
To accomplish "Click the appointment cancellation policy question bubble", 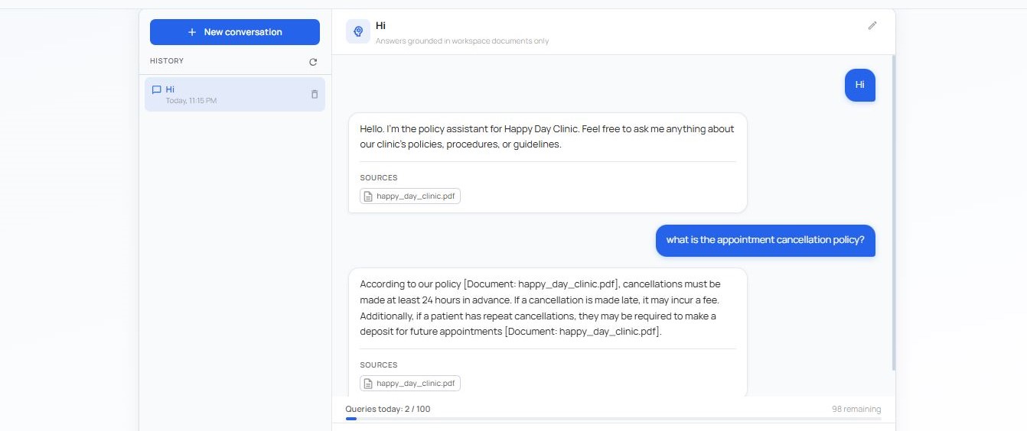I will coord(765,240).
